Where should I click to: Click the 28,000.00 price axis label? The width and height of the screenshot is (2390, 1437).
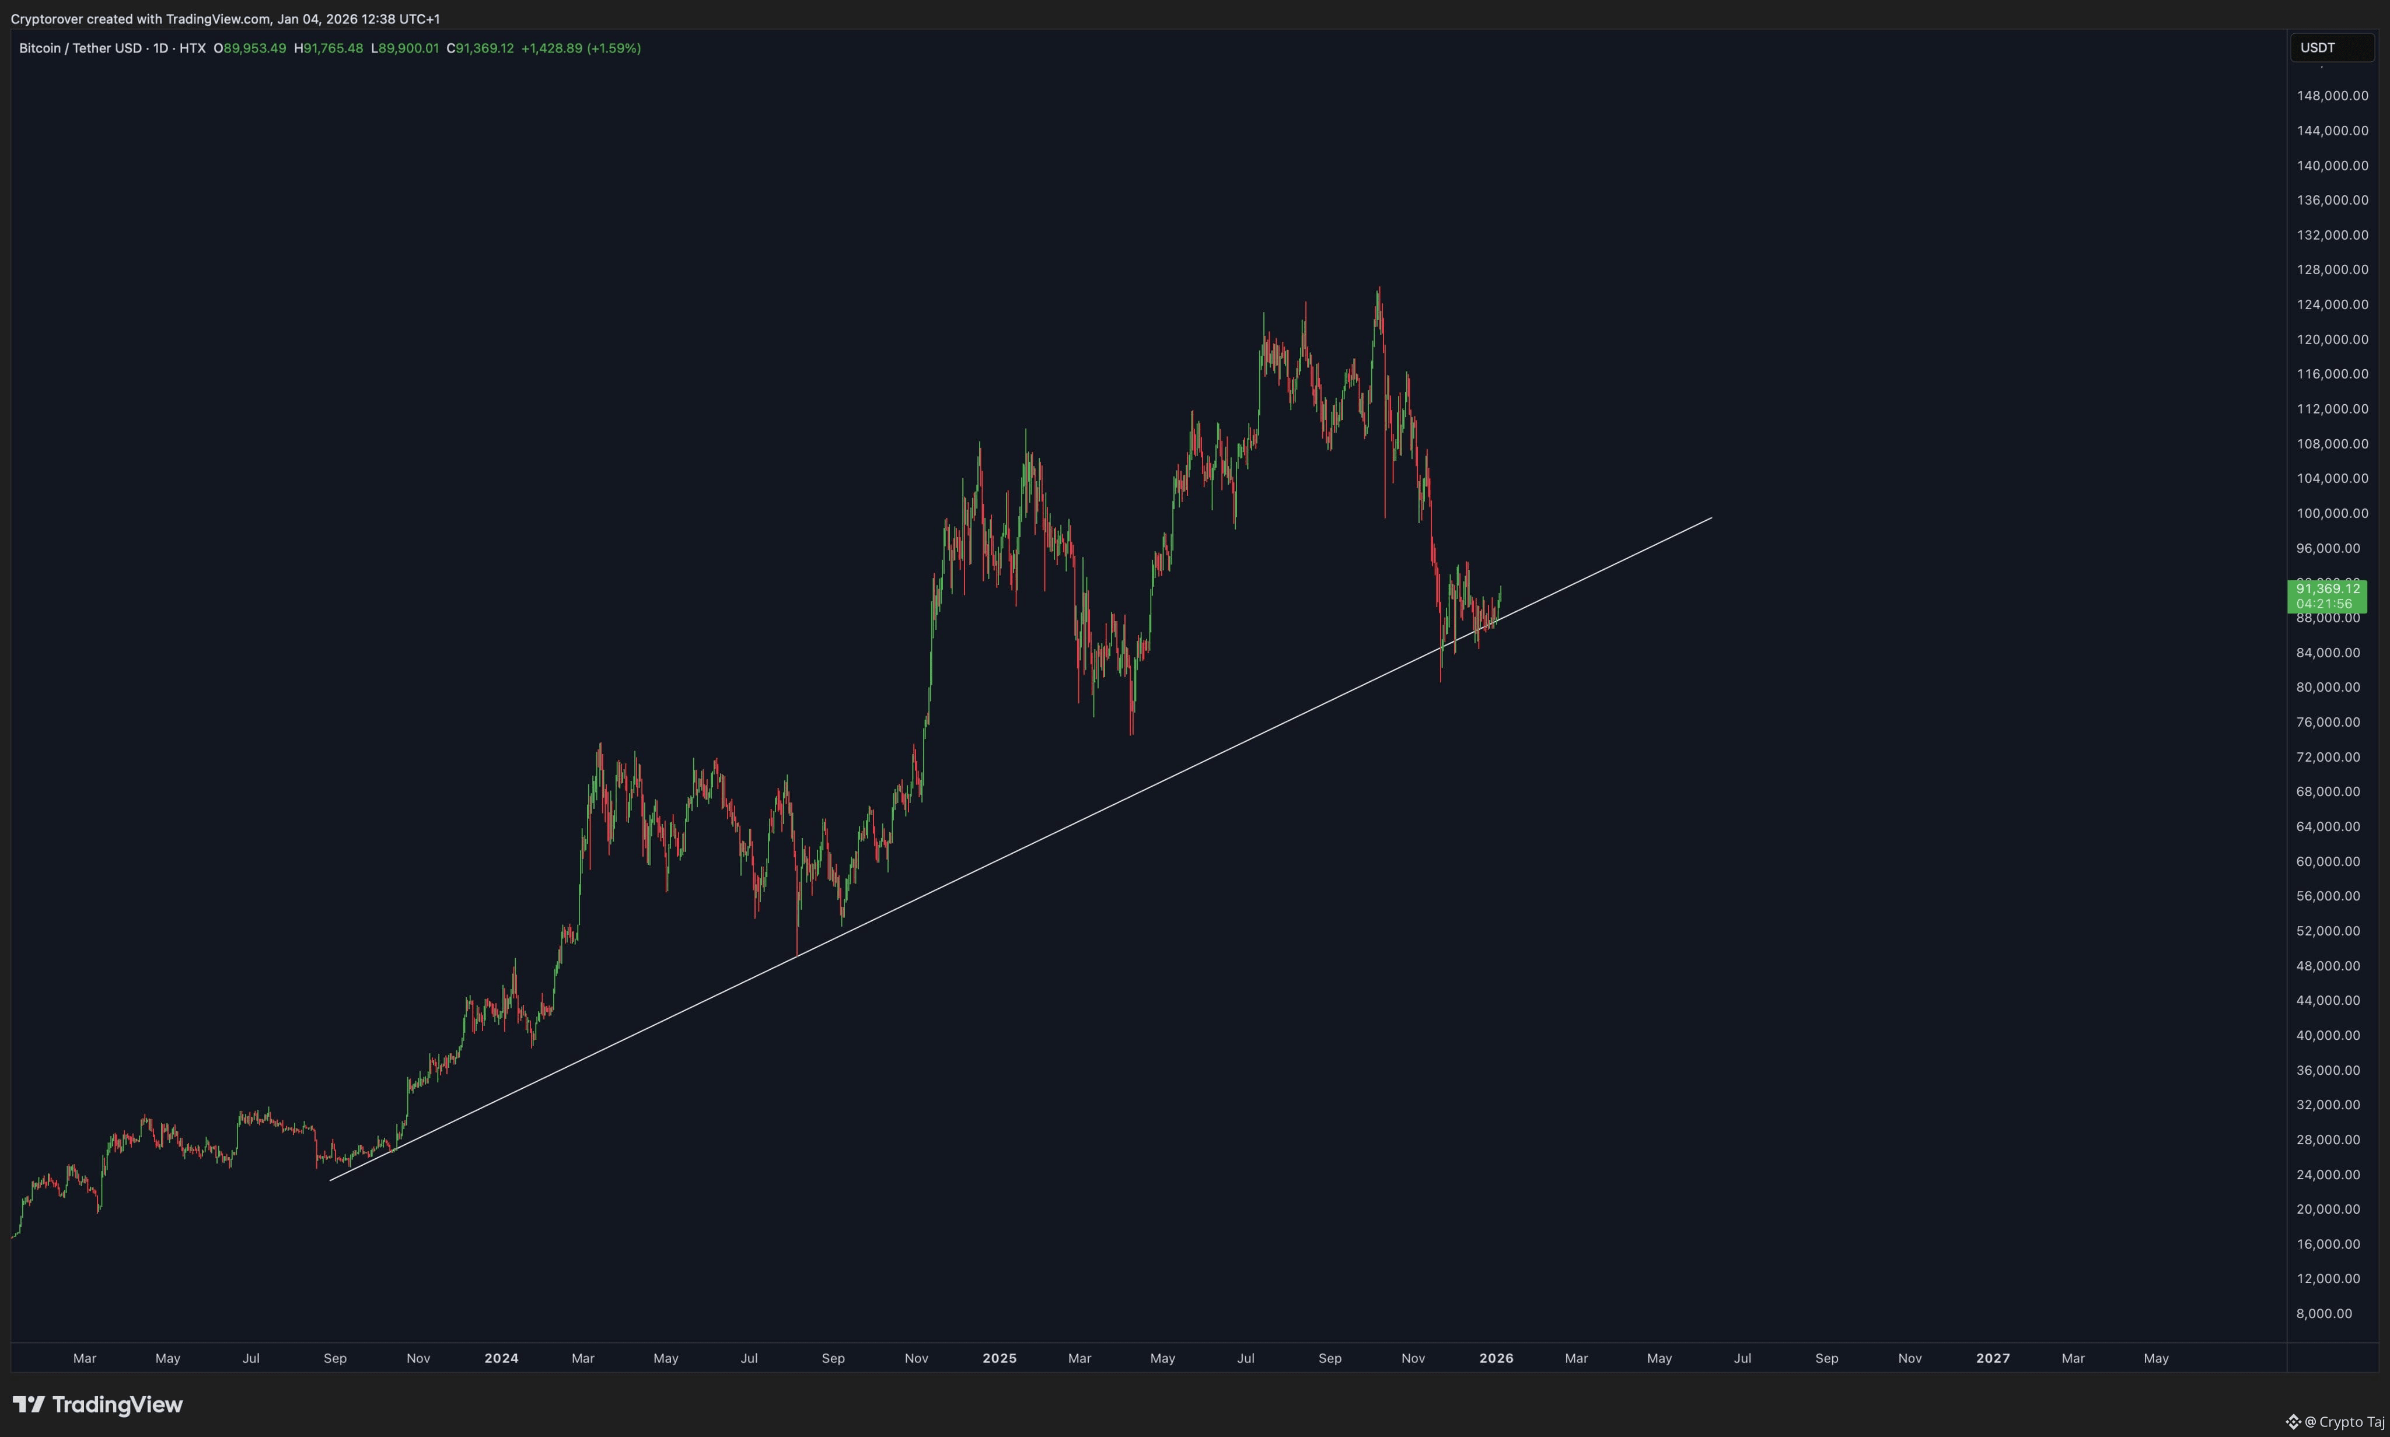2328,1140
